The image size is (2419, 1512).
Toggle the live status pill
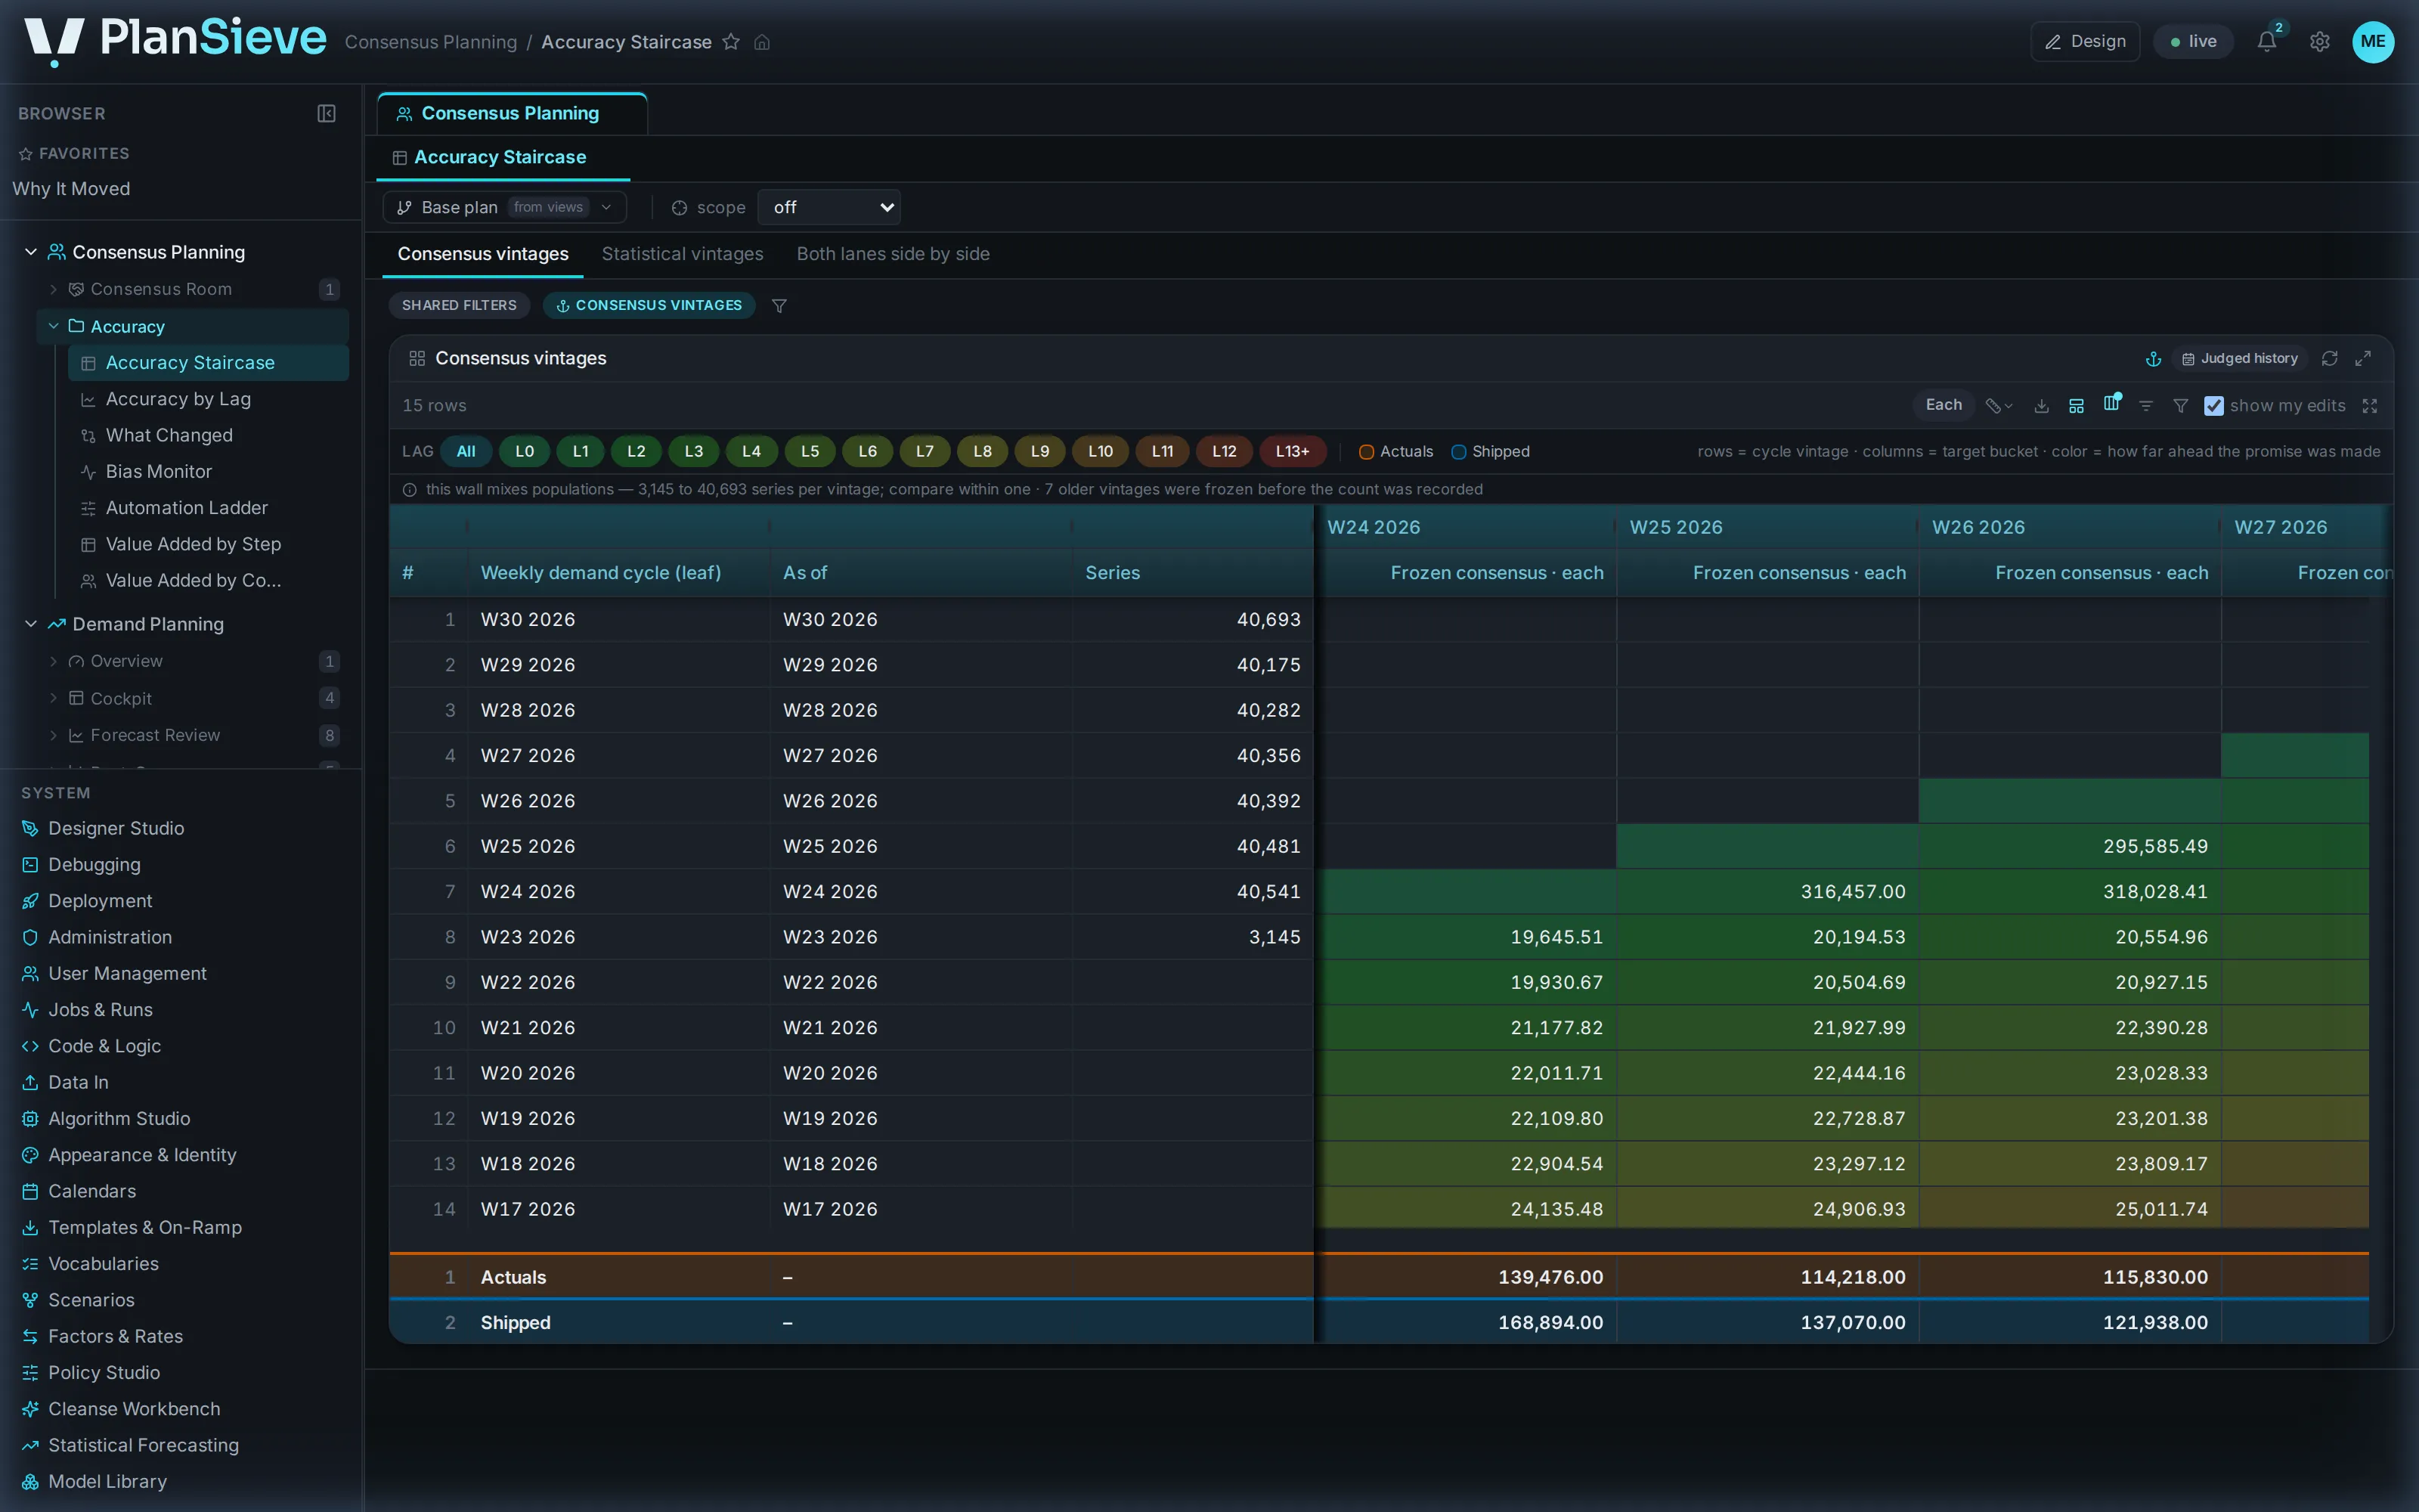click(x=2193, y=42)
